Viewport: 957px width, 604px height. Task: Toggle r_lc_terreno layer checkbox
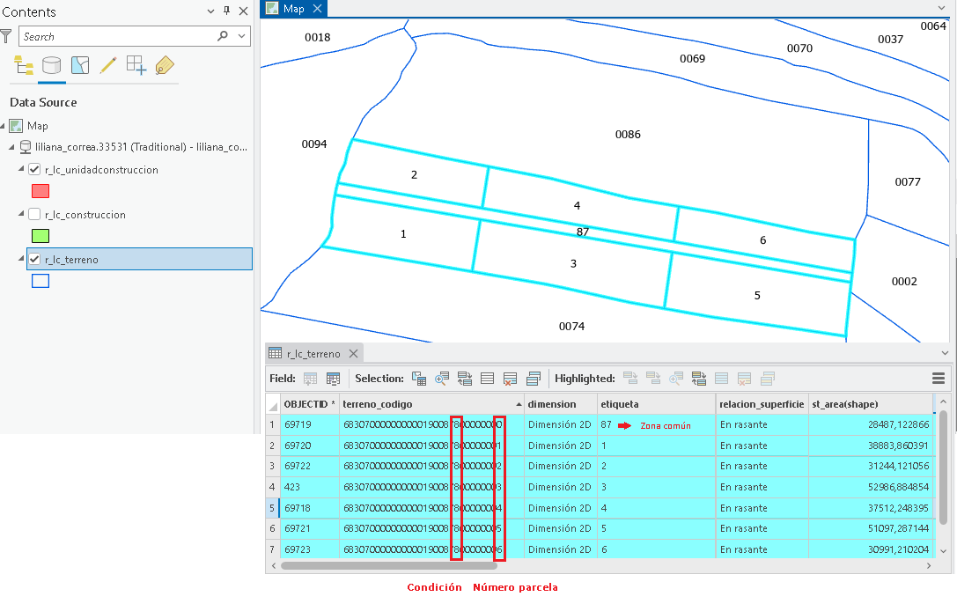click(35, 259)
